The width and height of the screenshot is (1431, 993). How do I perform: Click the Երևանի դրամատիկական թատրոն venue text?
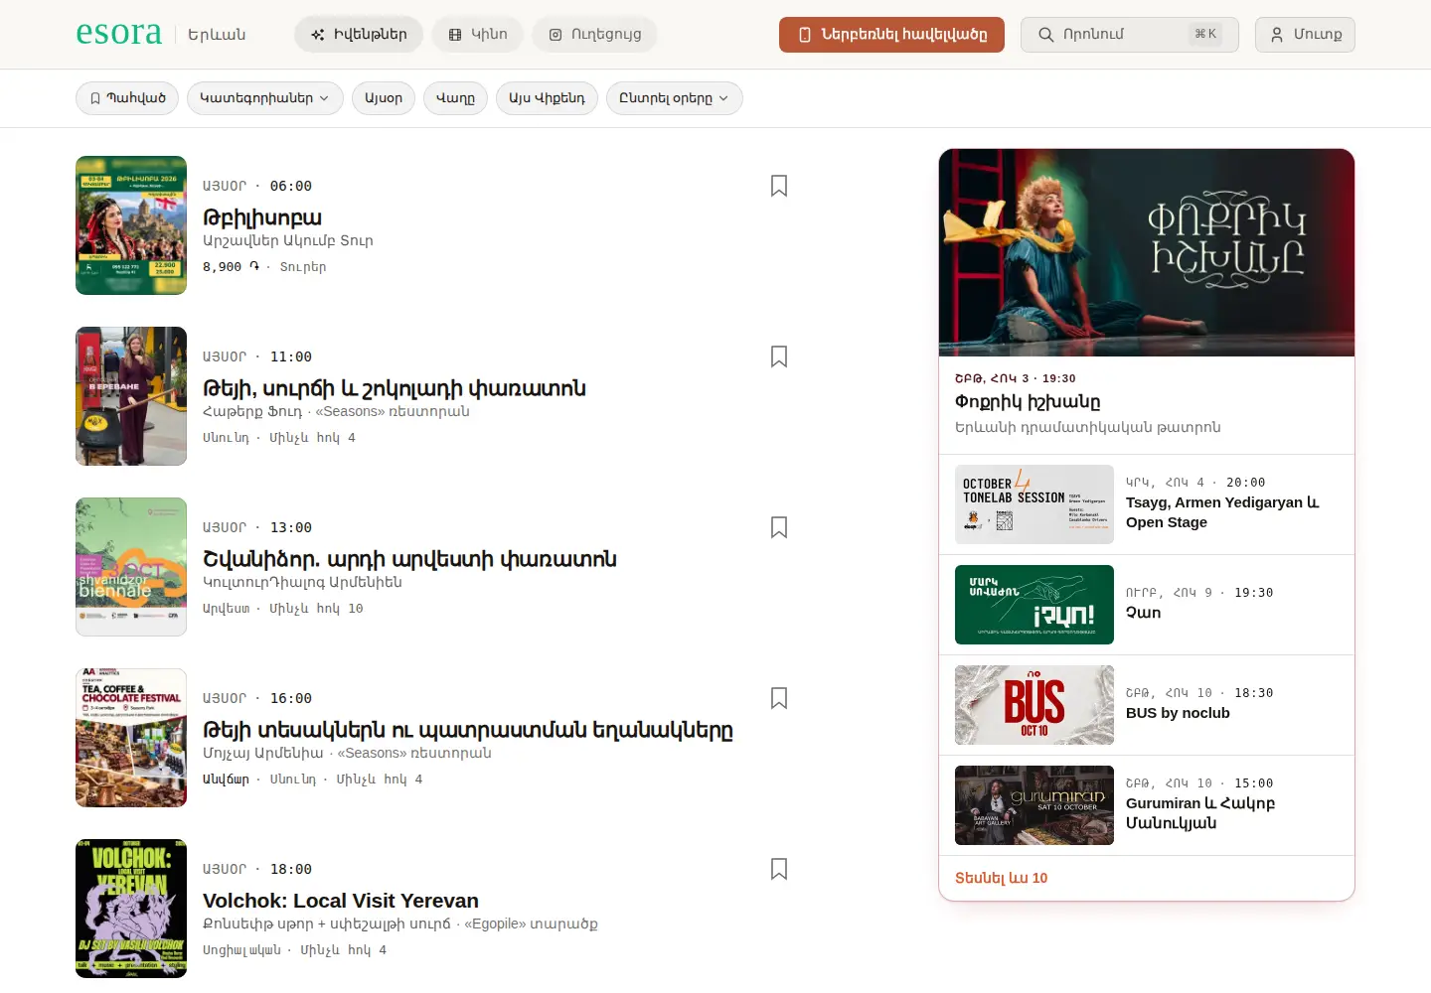(1088, 428)
